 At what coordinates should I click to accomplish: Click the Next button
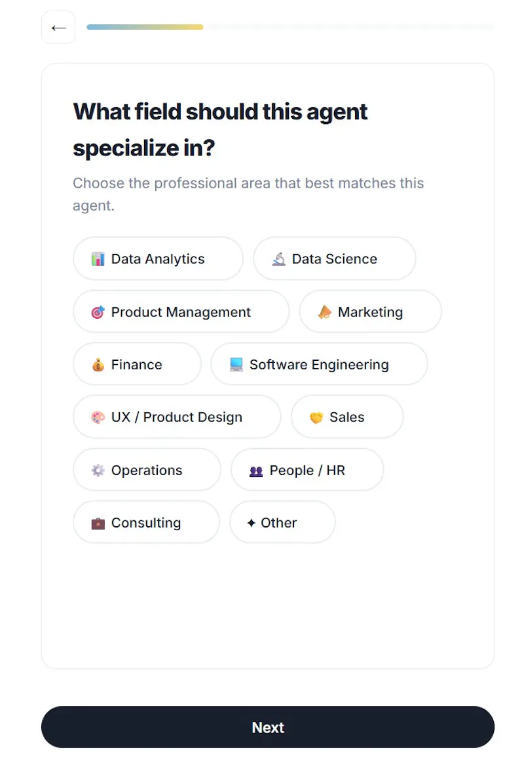tap(268, 727)
